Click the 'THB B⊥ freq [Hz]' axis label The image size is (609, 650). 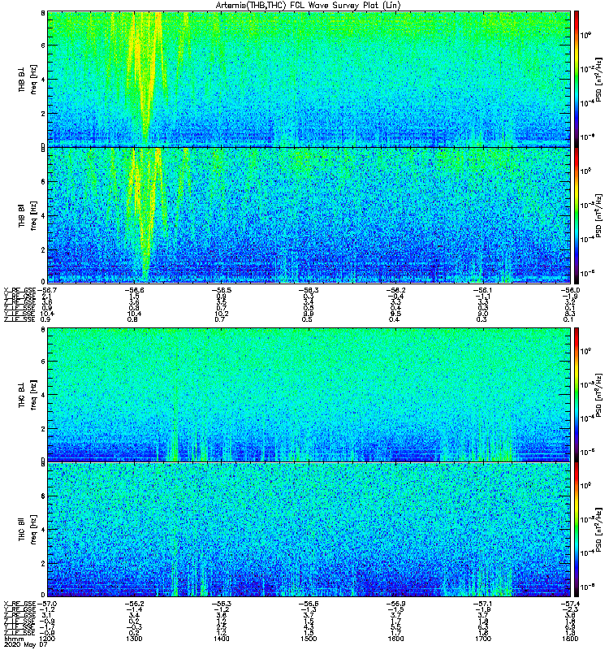[28, 79]
